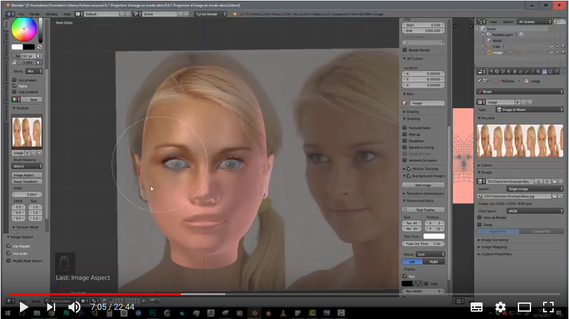Toggle Use Repeat checkbox
569x319 pixels.
click(9, 246)
